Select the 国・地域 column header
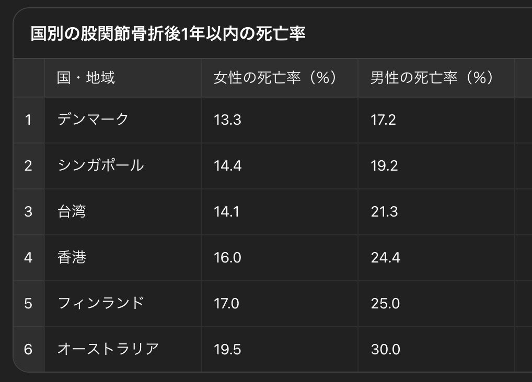Screen dimensions: 532x382 tap(86, 78)
